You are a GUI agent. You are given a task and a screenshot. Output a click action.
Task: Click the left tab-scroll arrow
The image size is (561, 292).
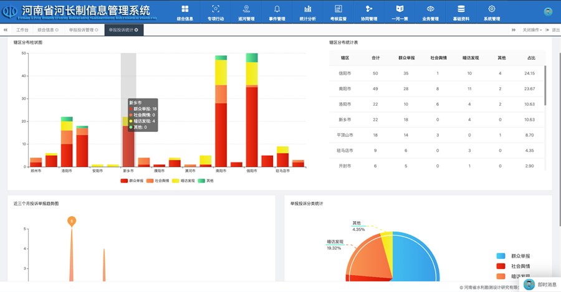click(x=6, y=30)
